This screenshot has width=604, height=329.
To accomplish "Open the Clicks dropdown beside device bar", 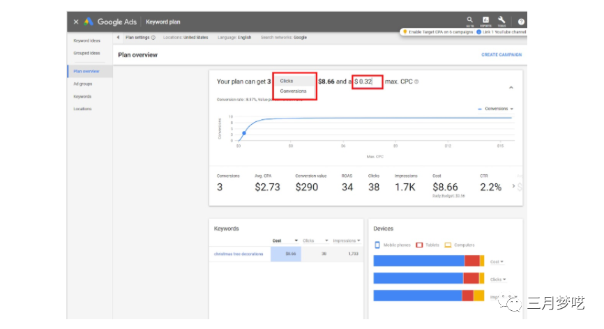I will pos(498,279).
